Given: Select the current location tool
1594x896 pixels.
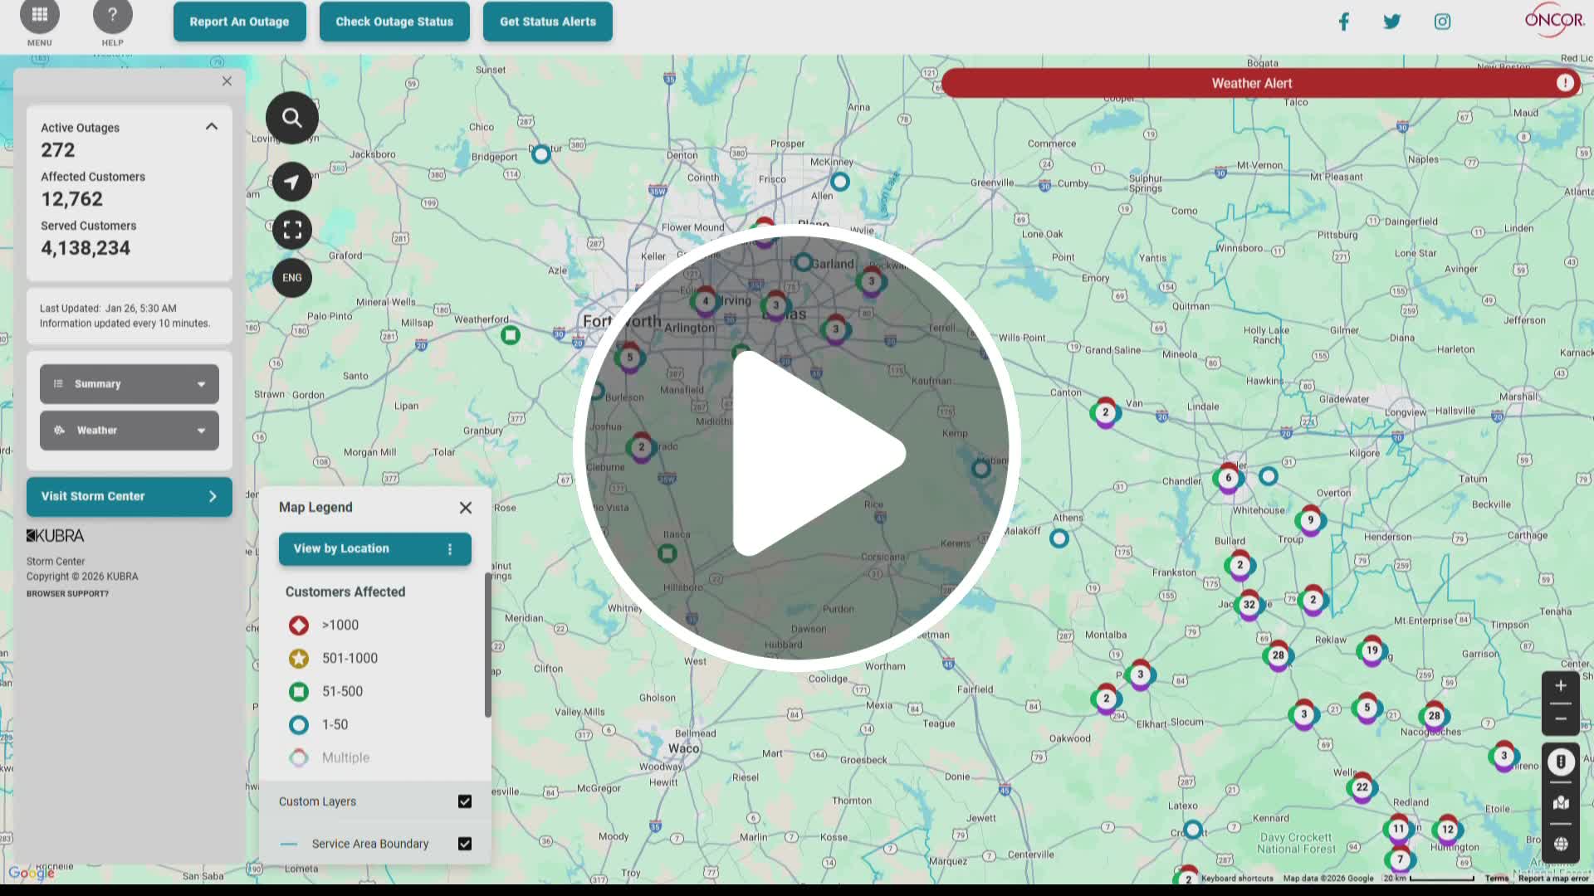Looking at the screenshot, I should coord(291,182).
